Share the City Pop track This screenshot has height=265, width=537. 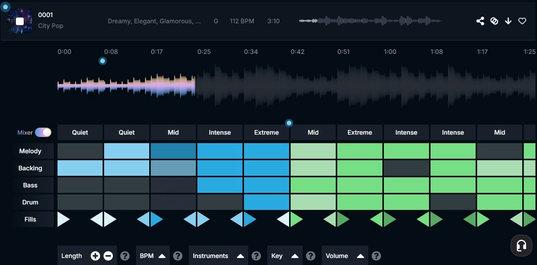pos(480,21)
